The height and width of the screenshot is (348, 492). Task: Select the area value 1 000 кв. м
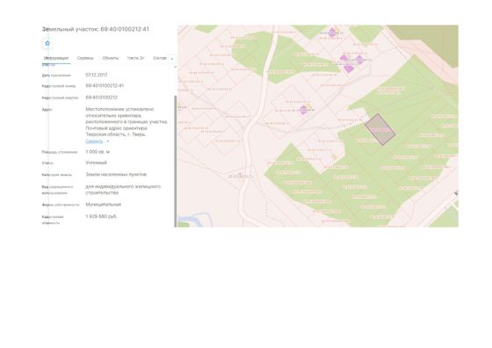(x=98, y=152)
